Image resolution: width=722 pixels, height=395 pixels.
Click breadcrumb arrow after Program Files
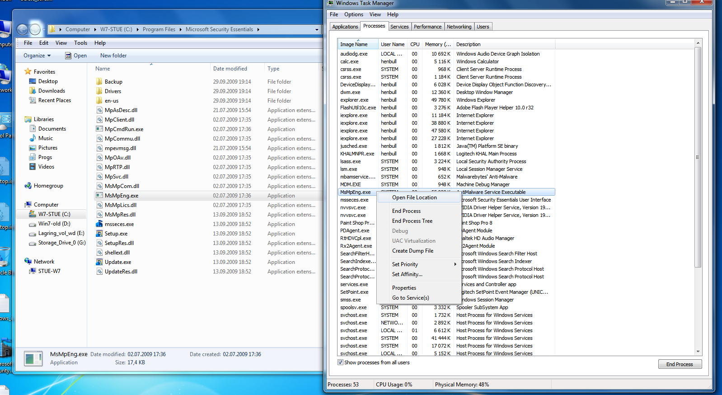(180, 29)
